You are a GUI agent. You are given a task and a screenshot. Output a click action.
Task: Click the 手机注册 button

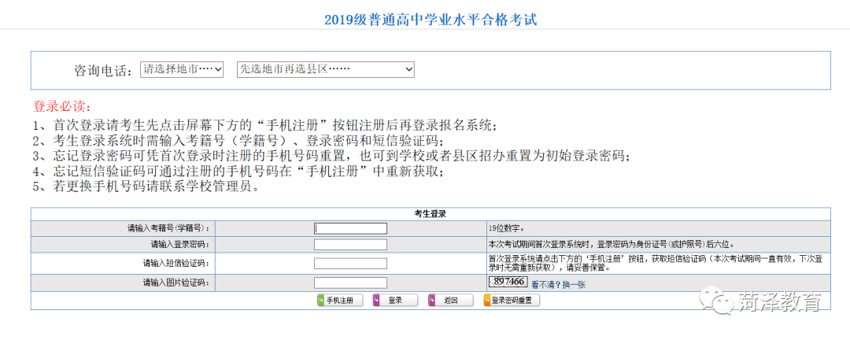[x=339, y=301]
